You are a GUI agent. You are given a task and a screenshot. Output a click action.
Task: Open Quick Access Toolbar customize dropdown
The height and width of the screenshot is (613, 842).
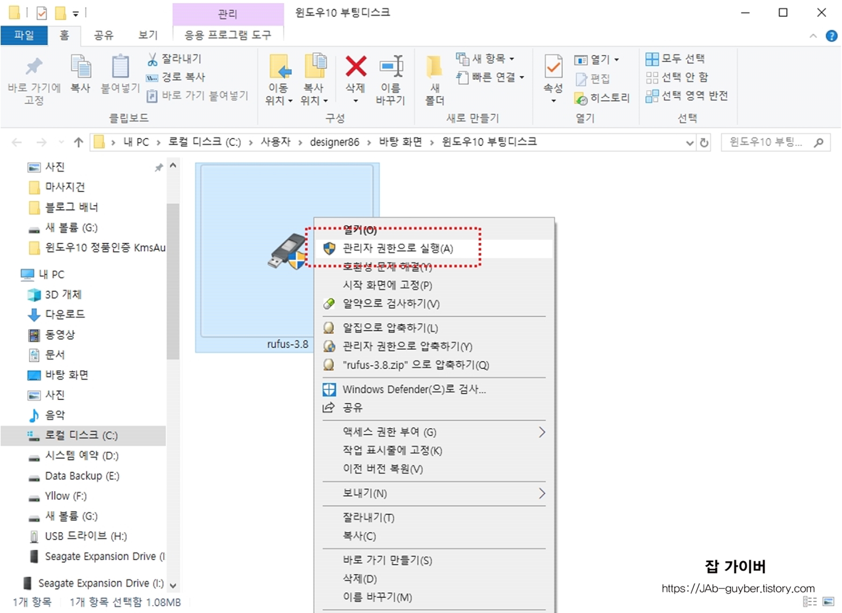click(75, 13)
